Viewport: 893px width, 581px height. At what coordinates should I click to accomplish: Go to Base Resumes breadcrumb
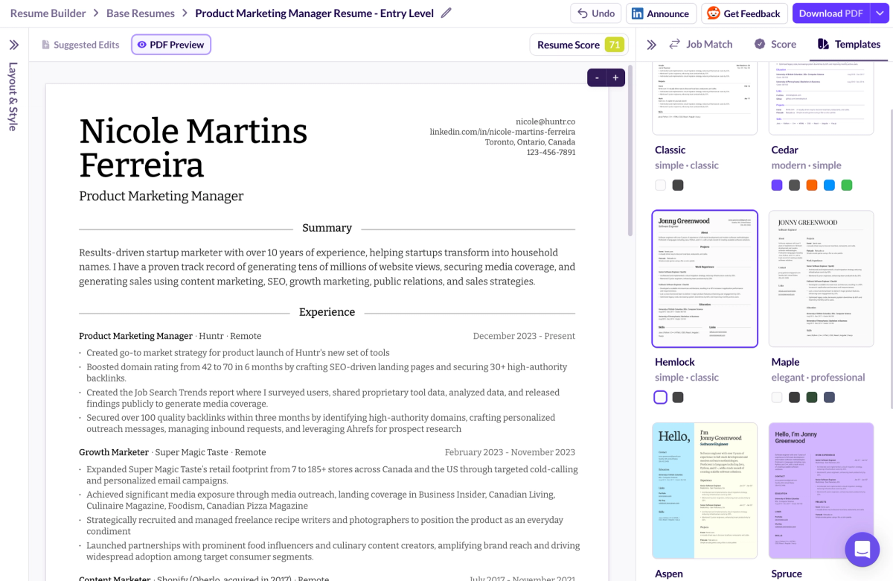pos(141,13)
